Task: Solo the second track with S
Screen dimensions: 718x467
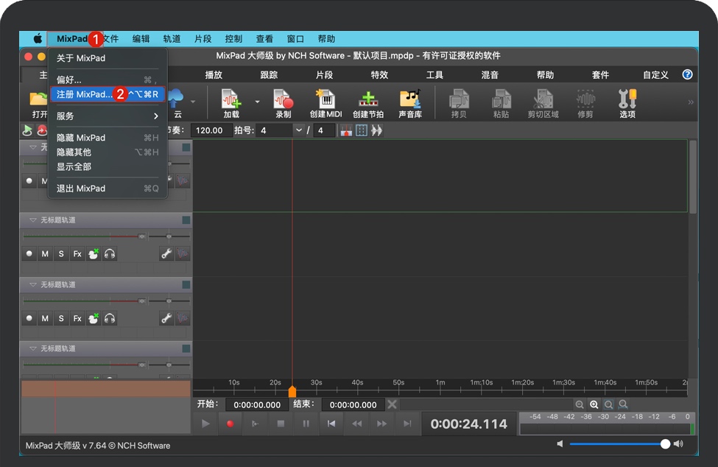Action: pos(61,253)
